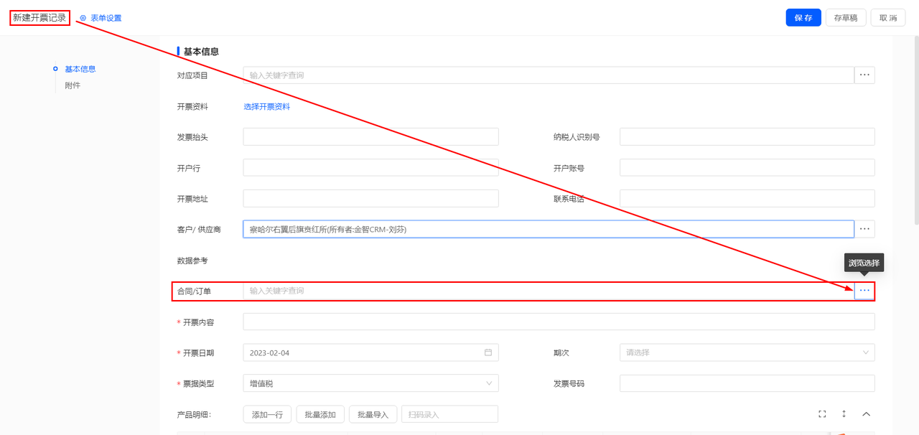Viewport: 919px width, 435px height.
Task: Click the 保存 save button
Action: 803,18
